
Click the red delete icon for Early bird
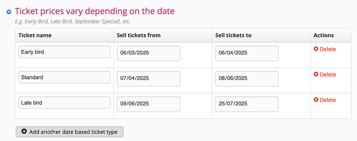(316, 49)
